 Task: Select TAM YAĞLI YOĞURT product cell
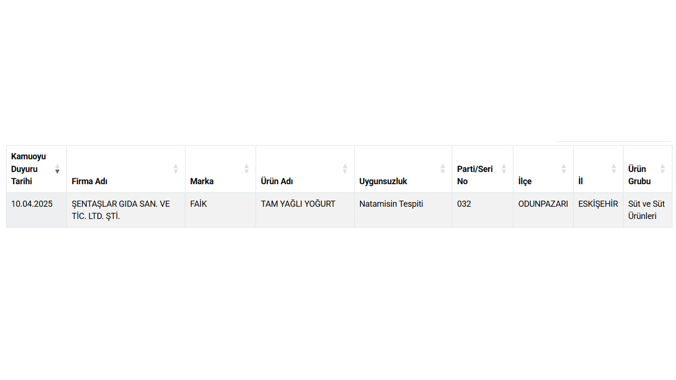pyautogui.click(x=305, y=210)
